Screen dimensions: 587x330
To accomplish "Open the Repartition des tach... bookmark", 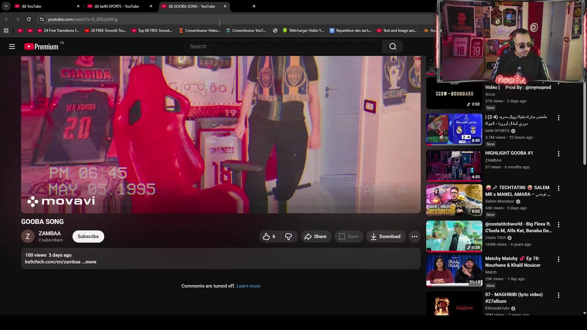I will tap(350, 31).
